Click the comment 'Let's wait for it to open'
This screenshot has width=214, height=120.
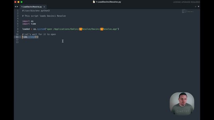click(39, 34)
